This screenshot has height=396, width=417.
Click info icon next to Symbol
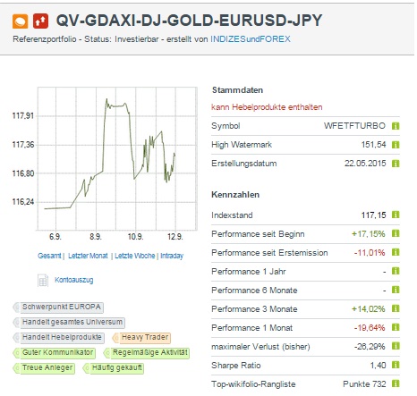396,126
